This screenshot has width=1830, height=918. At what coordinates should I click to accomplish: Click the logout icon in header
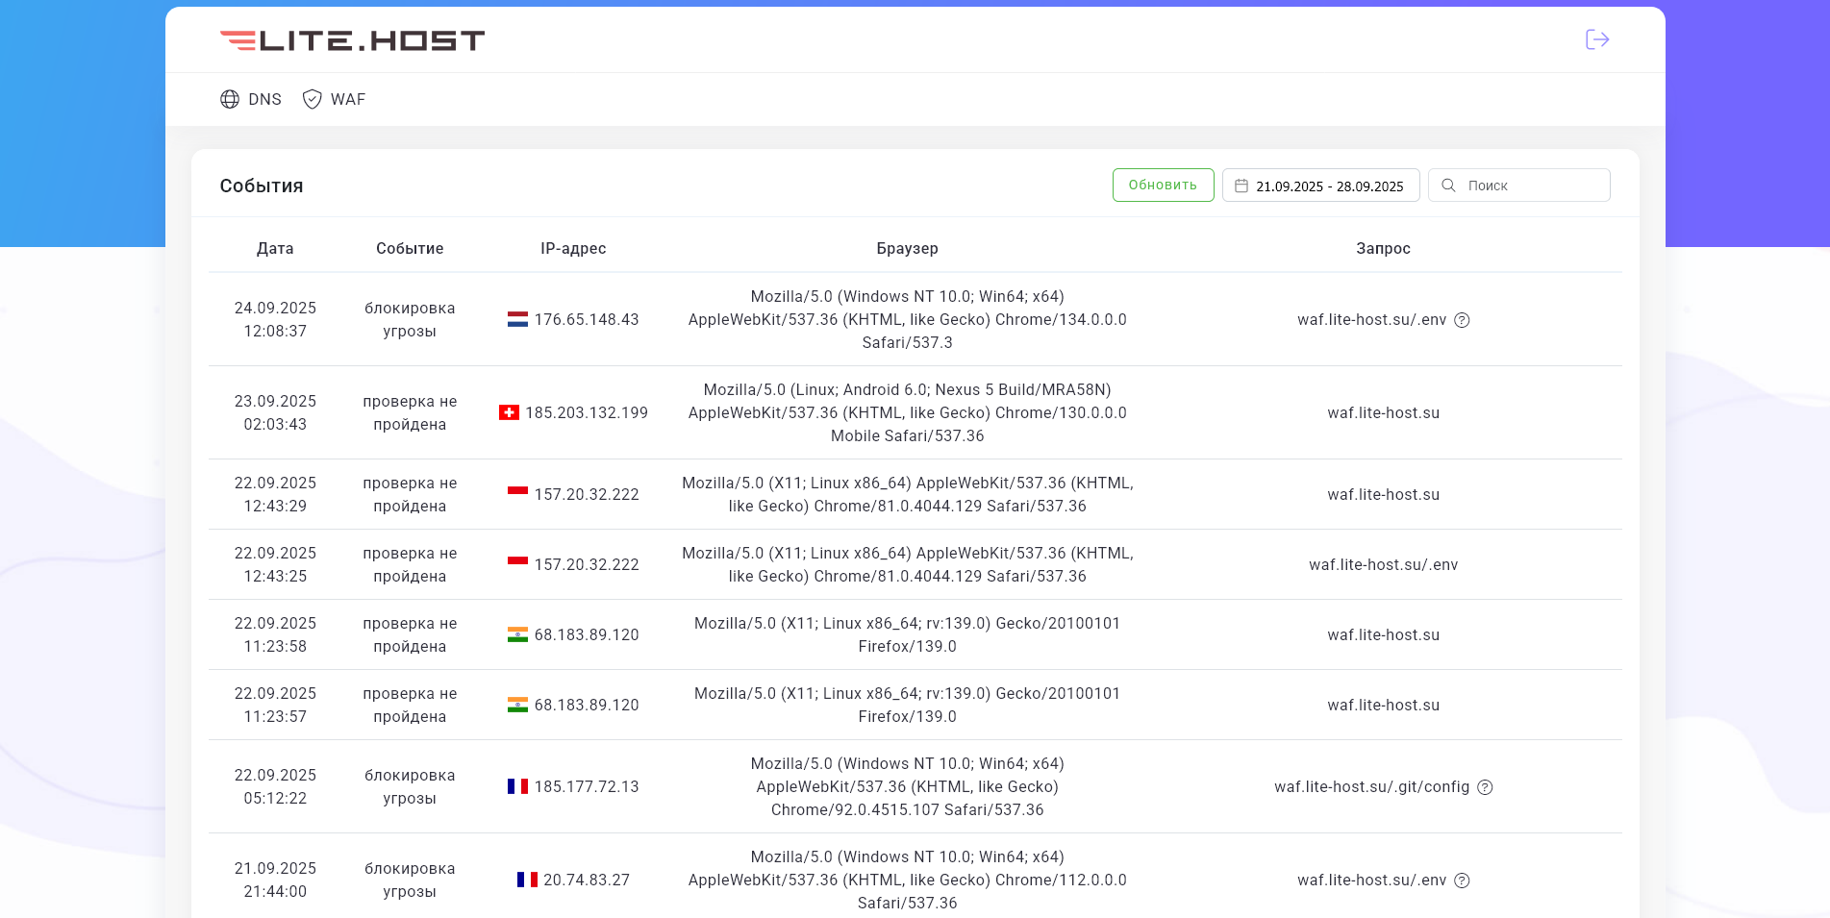tap(1597, 39)
